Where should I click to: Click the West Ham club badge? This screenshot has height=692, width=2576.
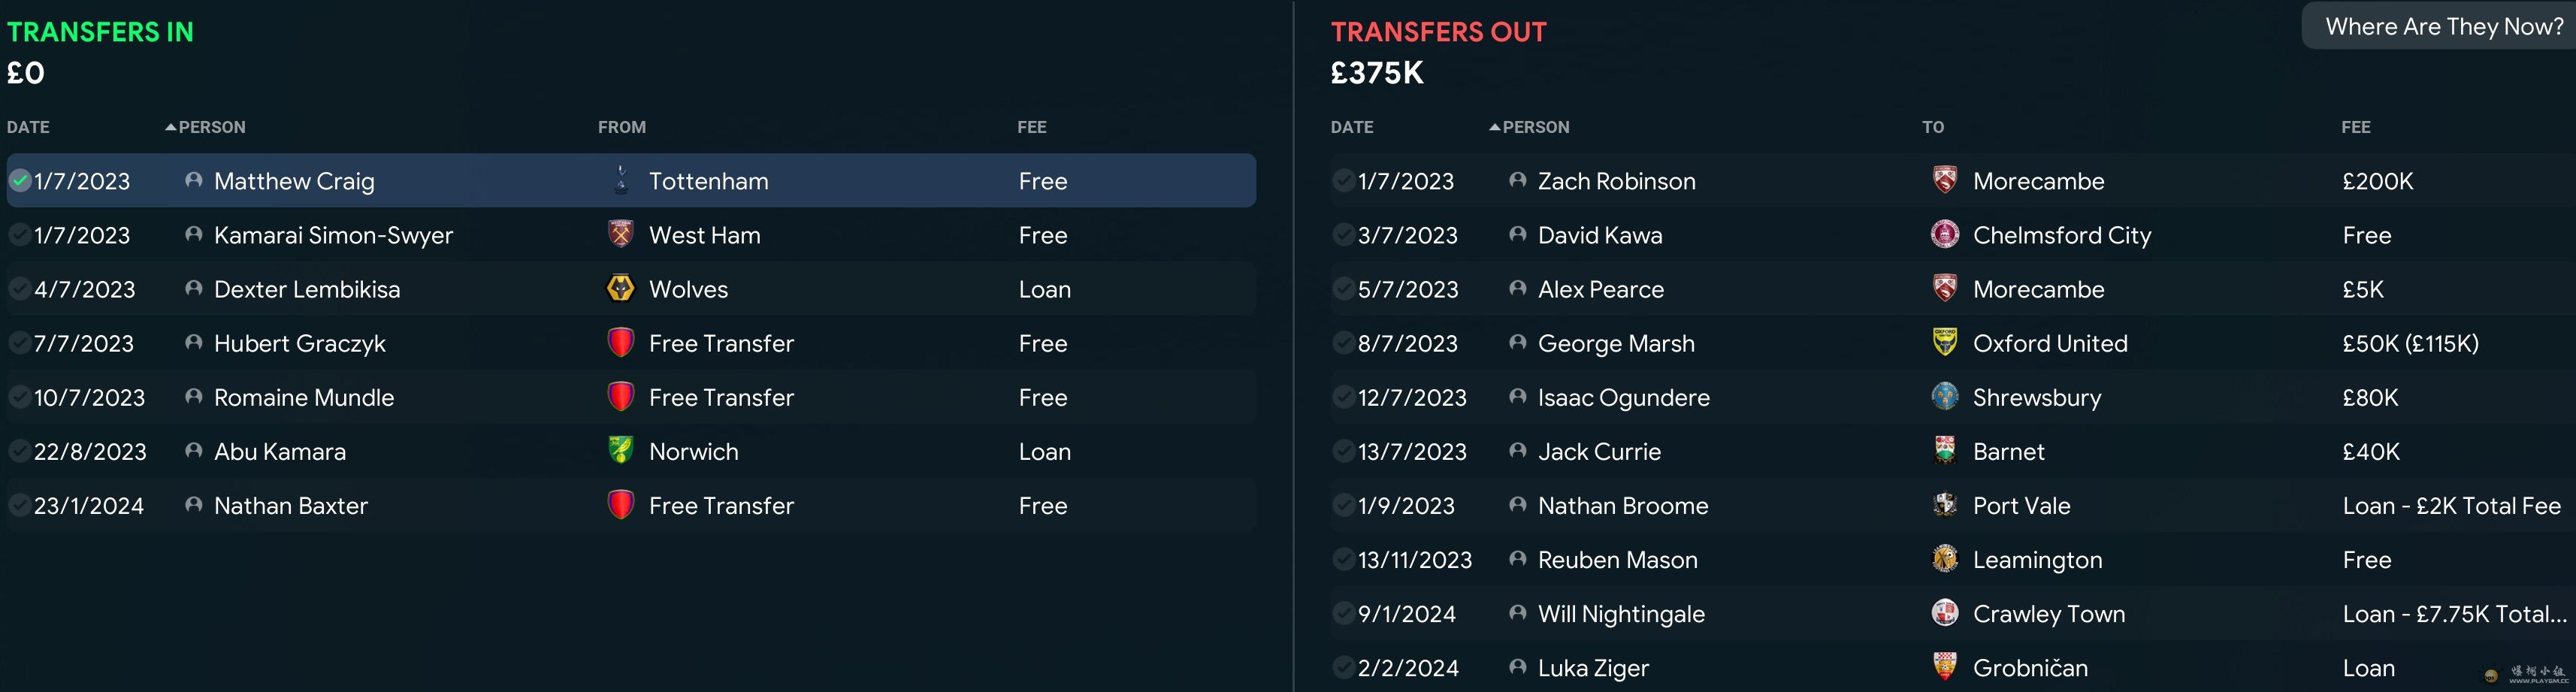click(621, 234)
